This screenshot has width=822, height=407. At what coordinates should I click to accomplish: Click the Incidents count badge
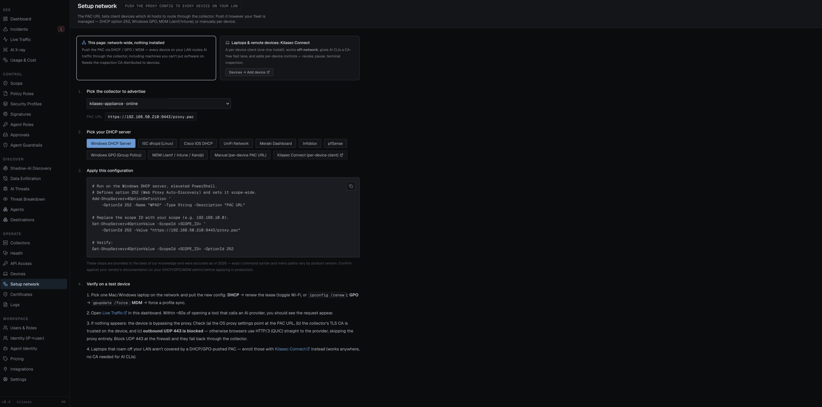click(61, 29)
